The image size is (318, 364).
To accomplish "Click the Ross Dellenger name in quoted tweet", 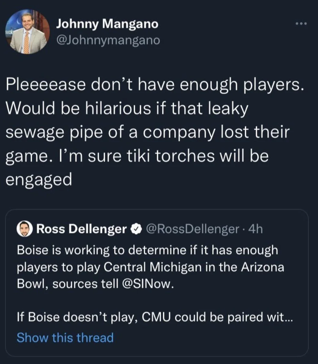I will click(82, 229).
